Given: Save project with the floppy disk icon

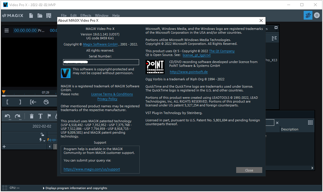Looking at the screenshot, I should click(49, 16).
